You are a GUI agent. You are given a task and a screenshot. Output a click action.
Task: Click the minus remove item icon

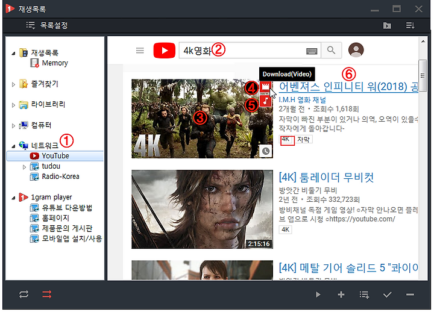[410, 295]
